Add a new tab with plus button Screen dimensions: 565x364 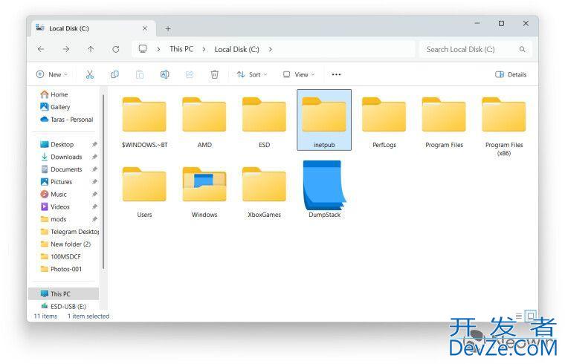168,28
